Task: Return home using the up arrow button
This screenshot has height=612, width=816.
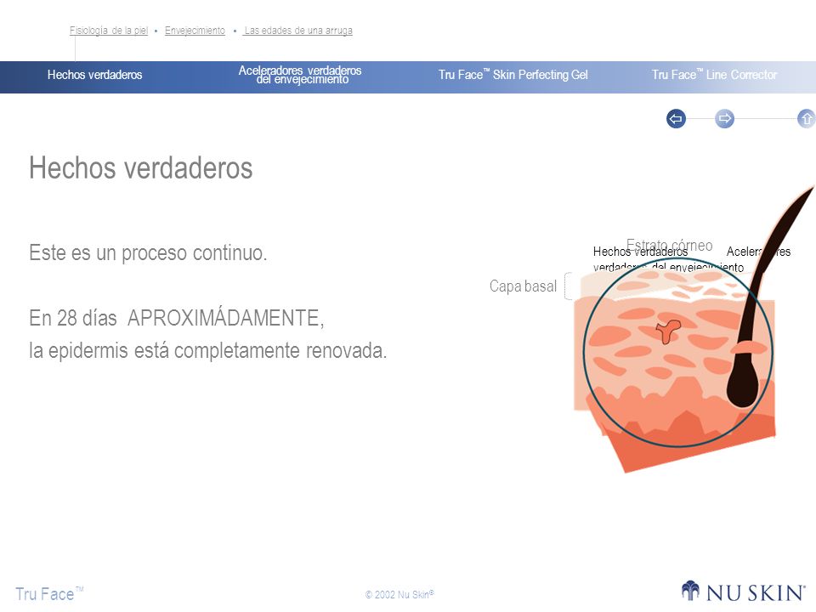Action: (x=806, y=119)
